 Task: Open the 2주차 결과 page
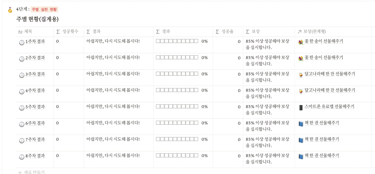35,58
